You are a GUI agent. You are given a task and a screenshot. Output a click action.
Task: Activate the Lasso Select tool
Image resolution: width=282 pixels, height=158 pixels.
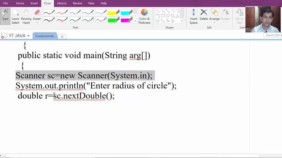pyautogui.click(x=15, y=16)
